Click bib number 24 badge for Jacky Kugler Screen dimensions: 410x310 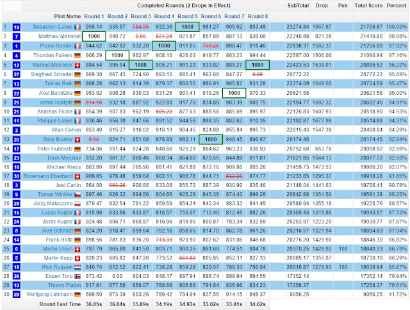[x=17, y=222]
